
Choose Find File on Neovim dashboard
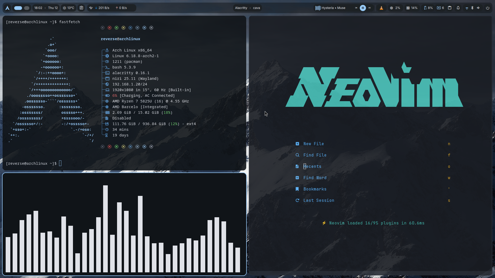tap(315, 155)
